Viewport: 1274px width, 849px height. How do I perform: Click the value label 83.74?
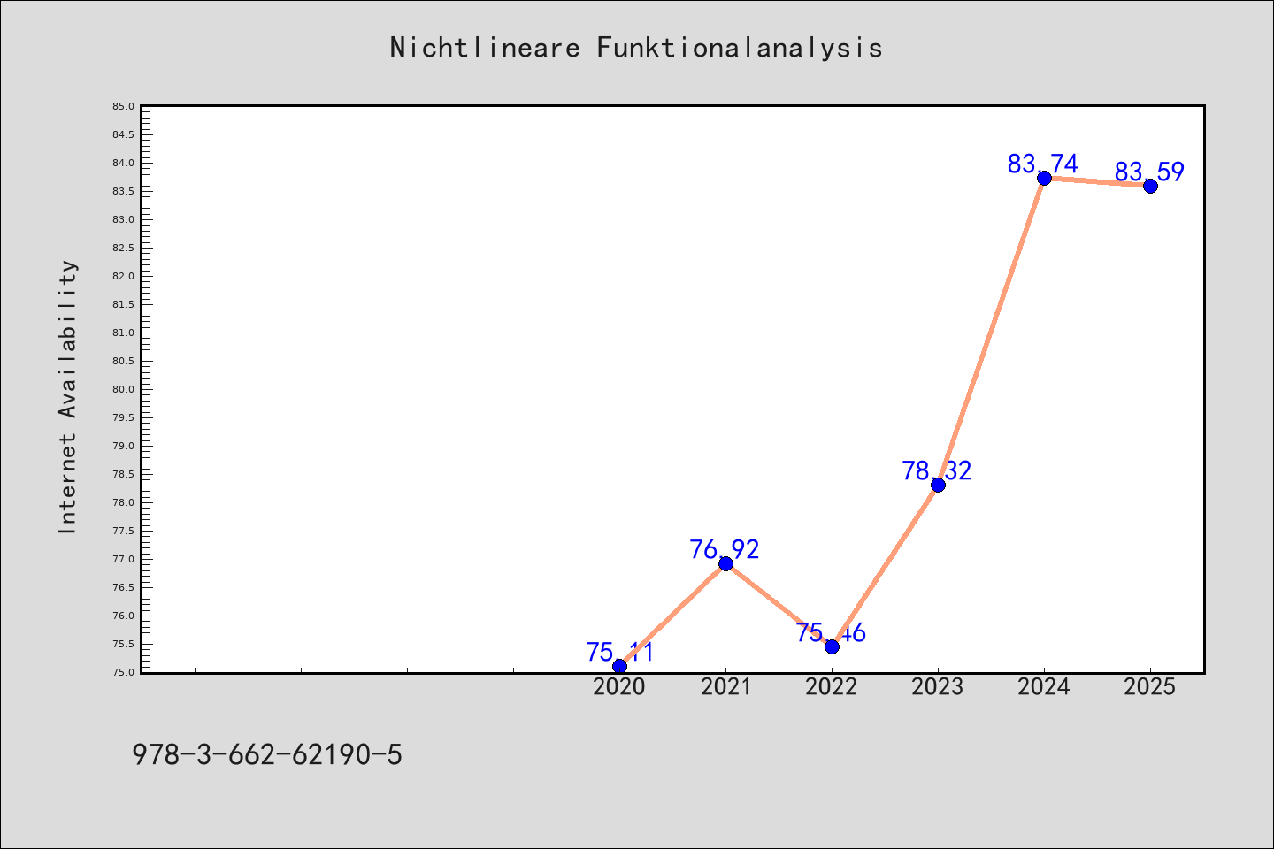coord(1043,164)
